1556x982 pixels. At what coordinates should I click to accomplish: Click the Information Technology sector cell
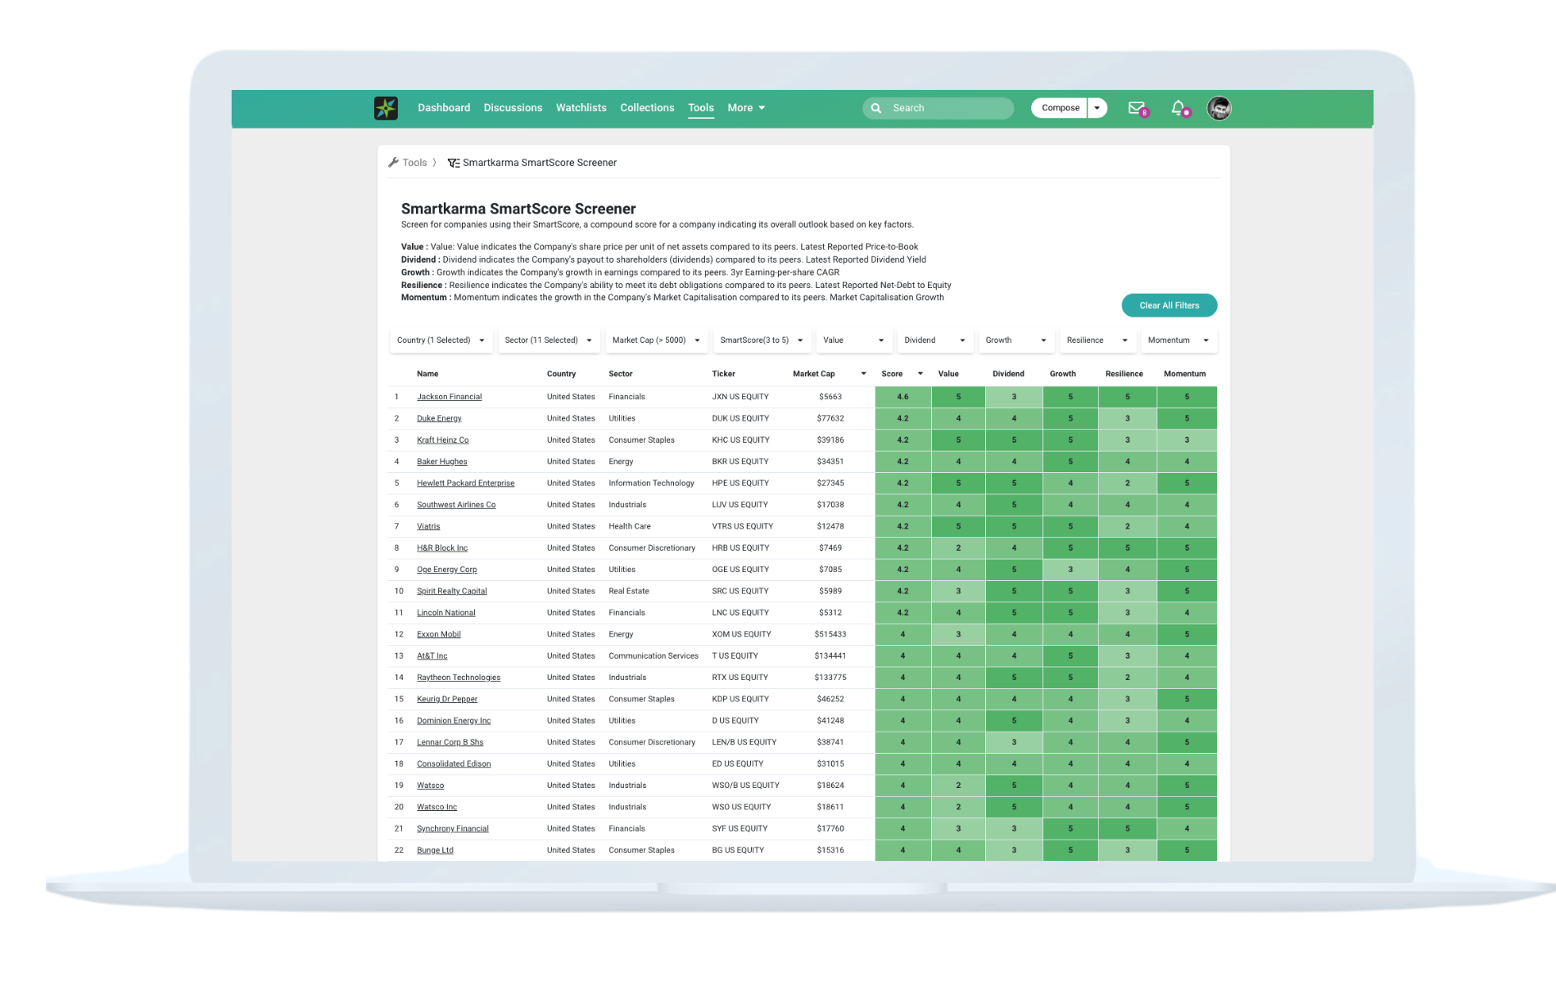tap(651, 484)
